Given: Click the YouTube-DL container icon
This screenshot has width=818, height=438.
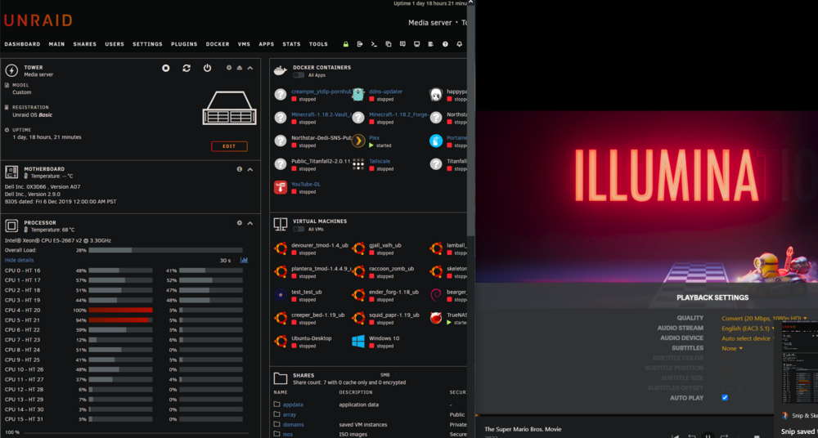Looking at the screenshot, I should (x=281, y=187).
